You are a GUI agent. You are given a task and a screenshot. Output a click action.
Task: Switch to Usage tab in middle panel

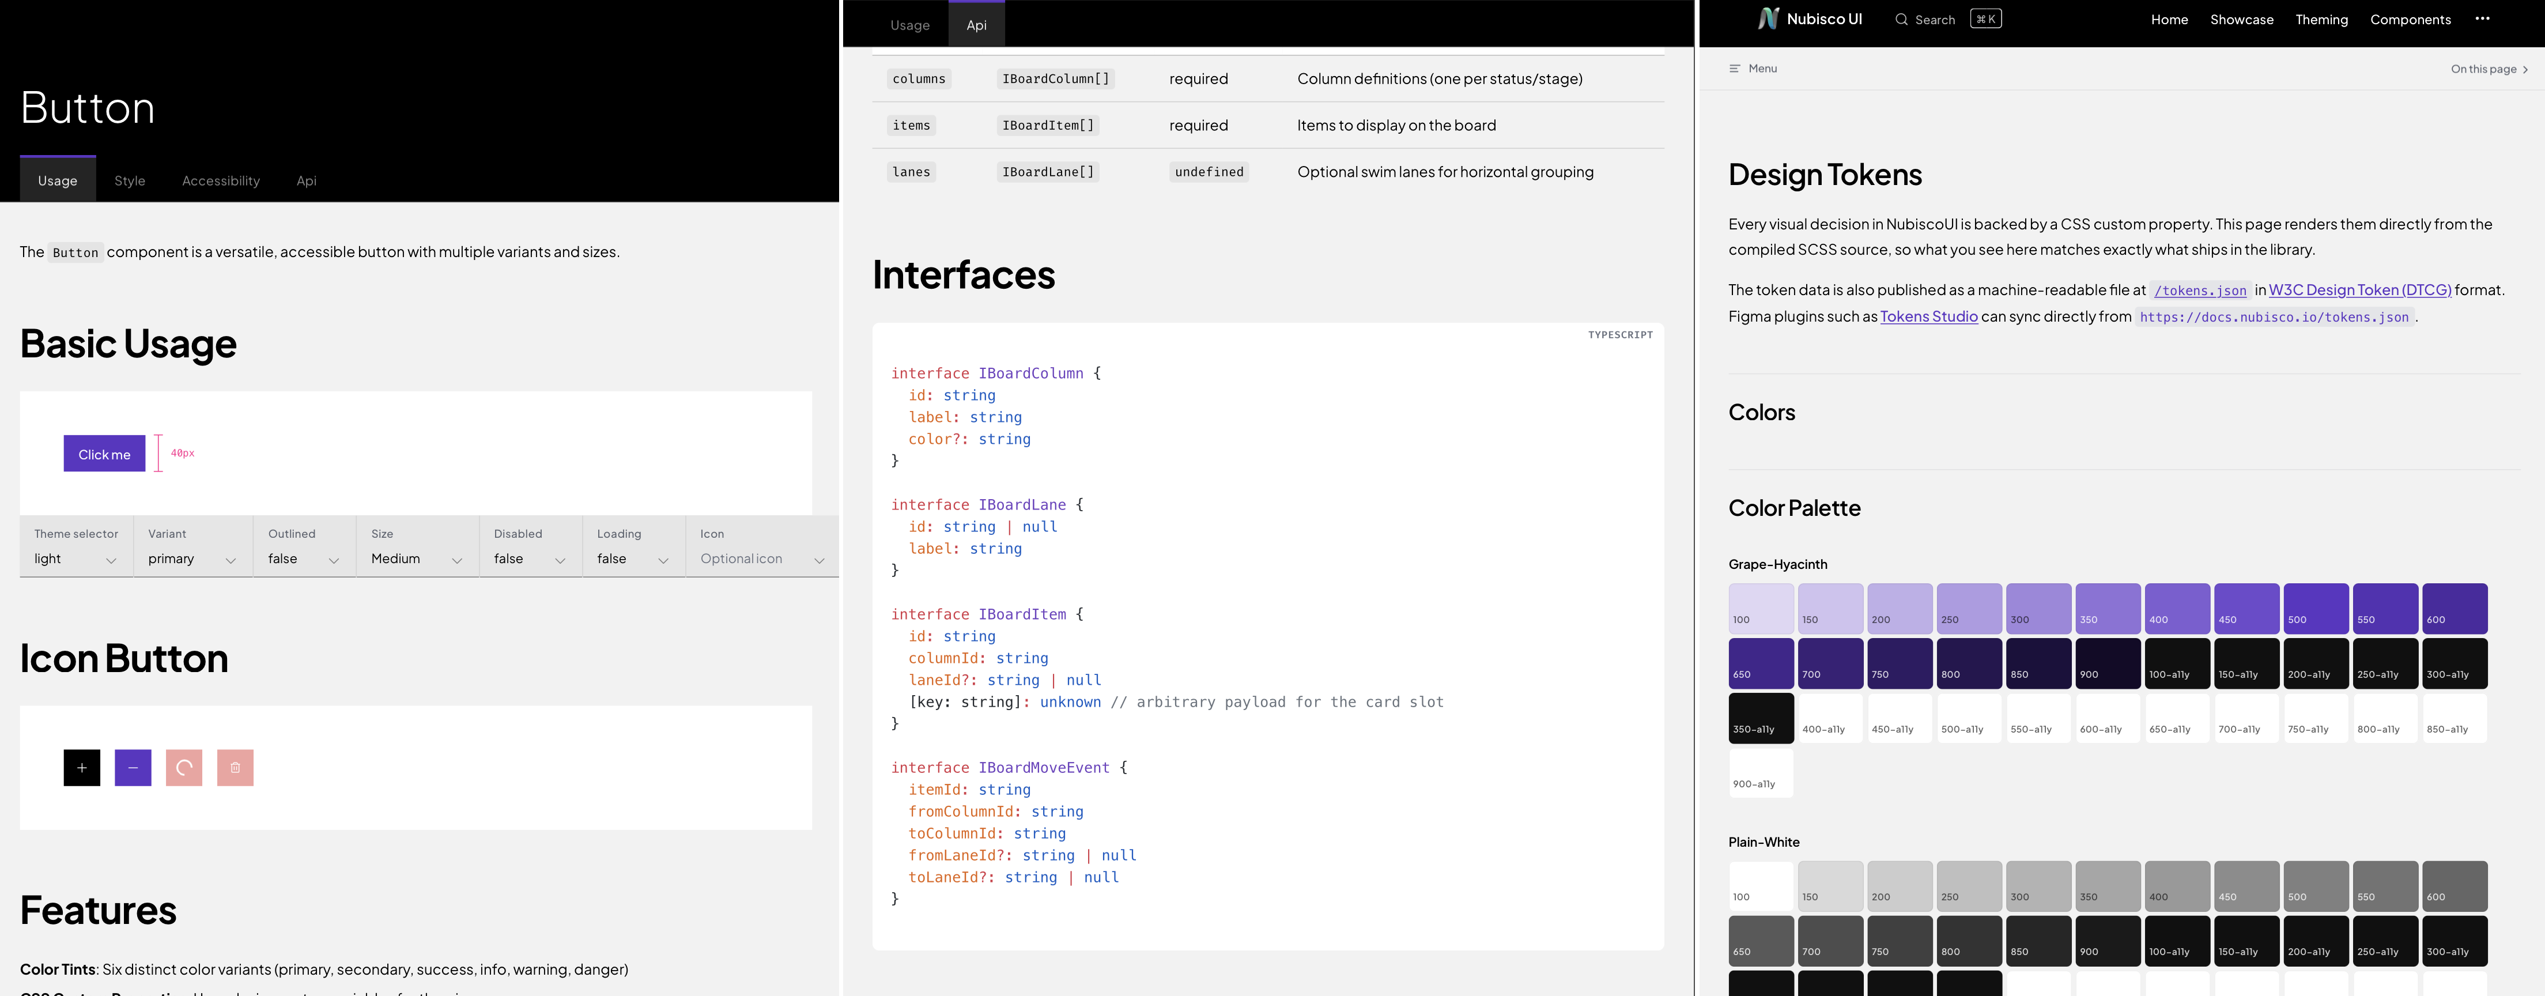pyautogui.click(x=910, y=25)
